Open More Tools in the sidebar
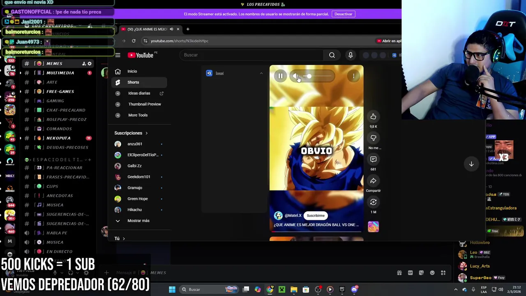This screenshot has width=526, height=296. click(x=139, y=115)
